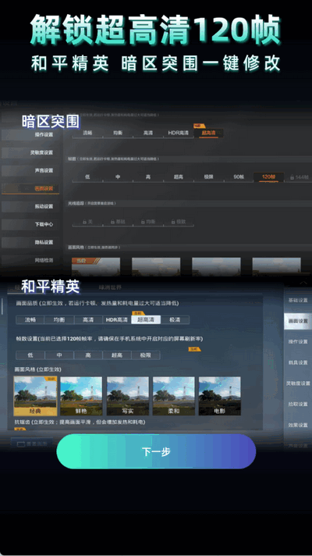Set 暗区突围 frame rate to 90帧
Screen dimensions: 312x556
tap(239, 176)
